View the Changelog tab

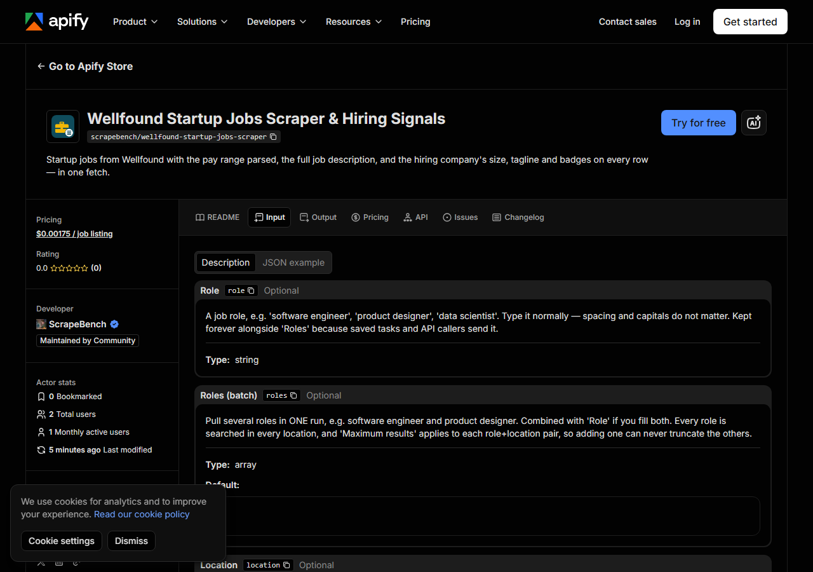point(518,217)
